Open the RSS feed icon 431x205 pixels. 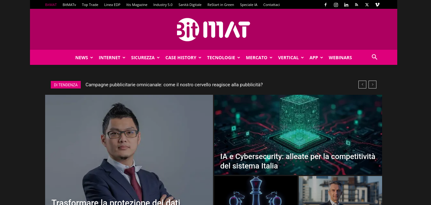357,5
